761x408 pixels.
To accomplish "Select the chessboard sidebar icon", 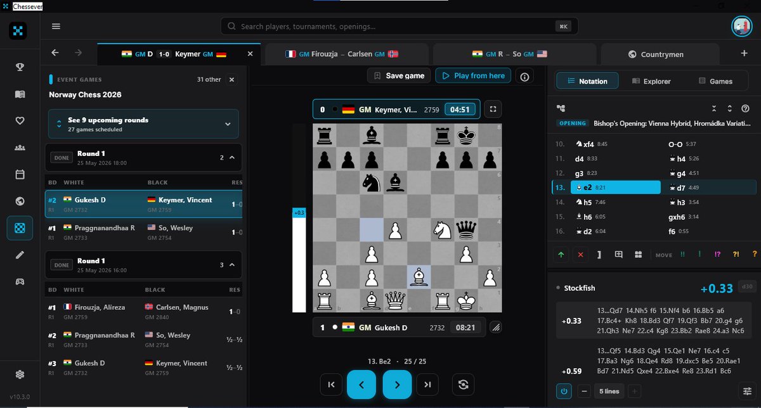I will coord(20,228).
